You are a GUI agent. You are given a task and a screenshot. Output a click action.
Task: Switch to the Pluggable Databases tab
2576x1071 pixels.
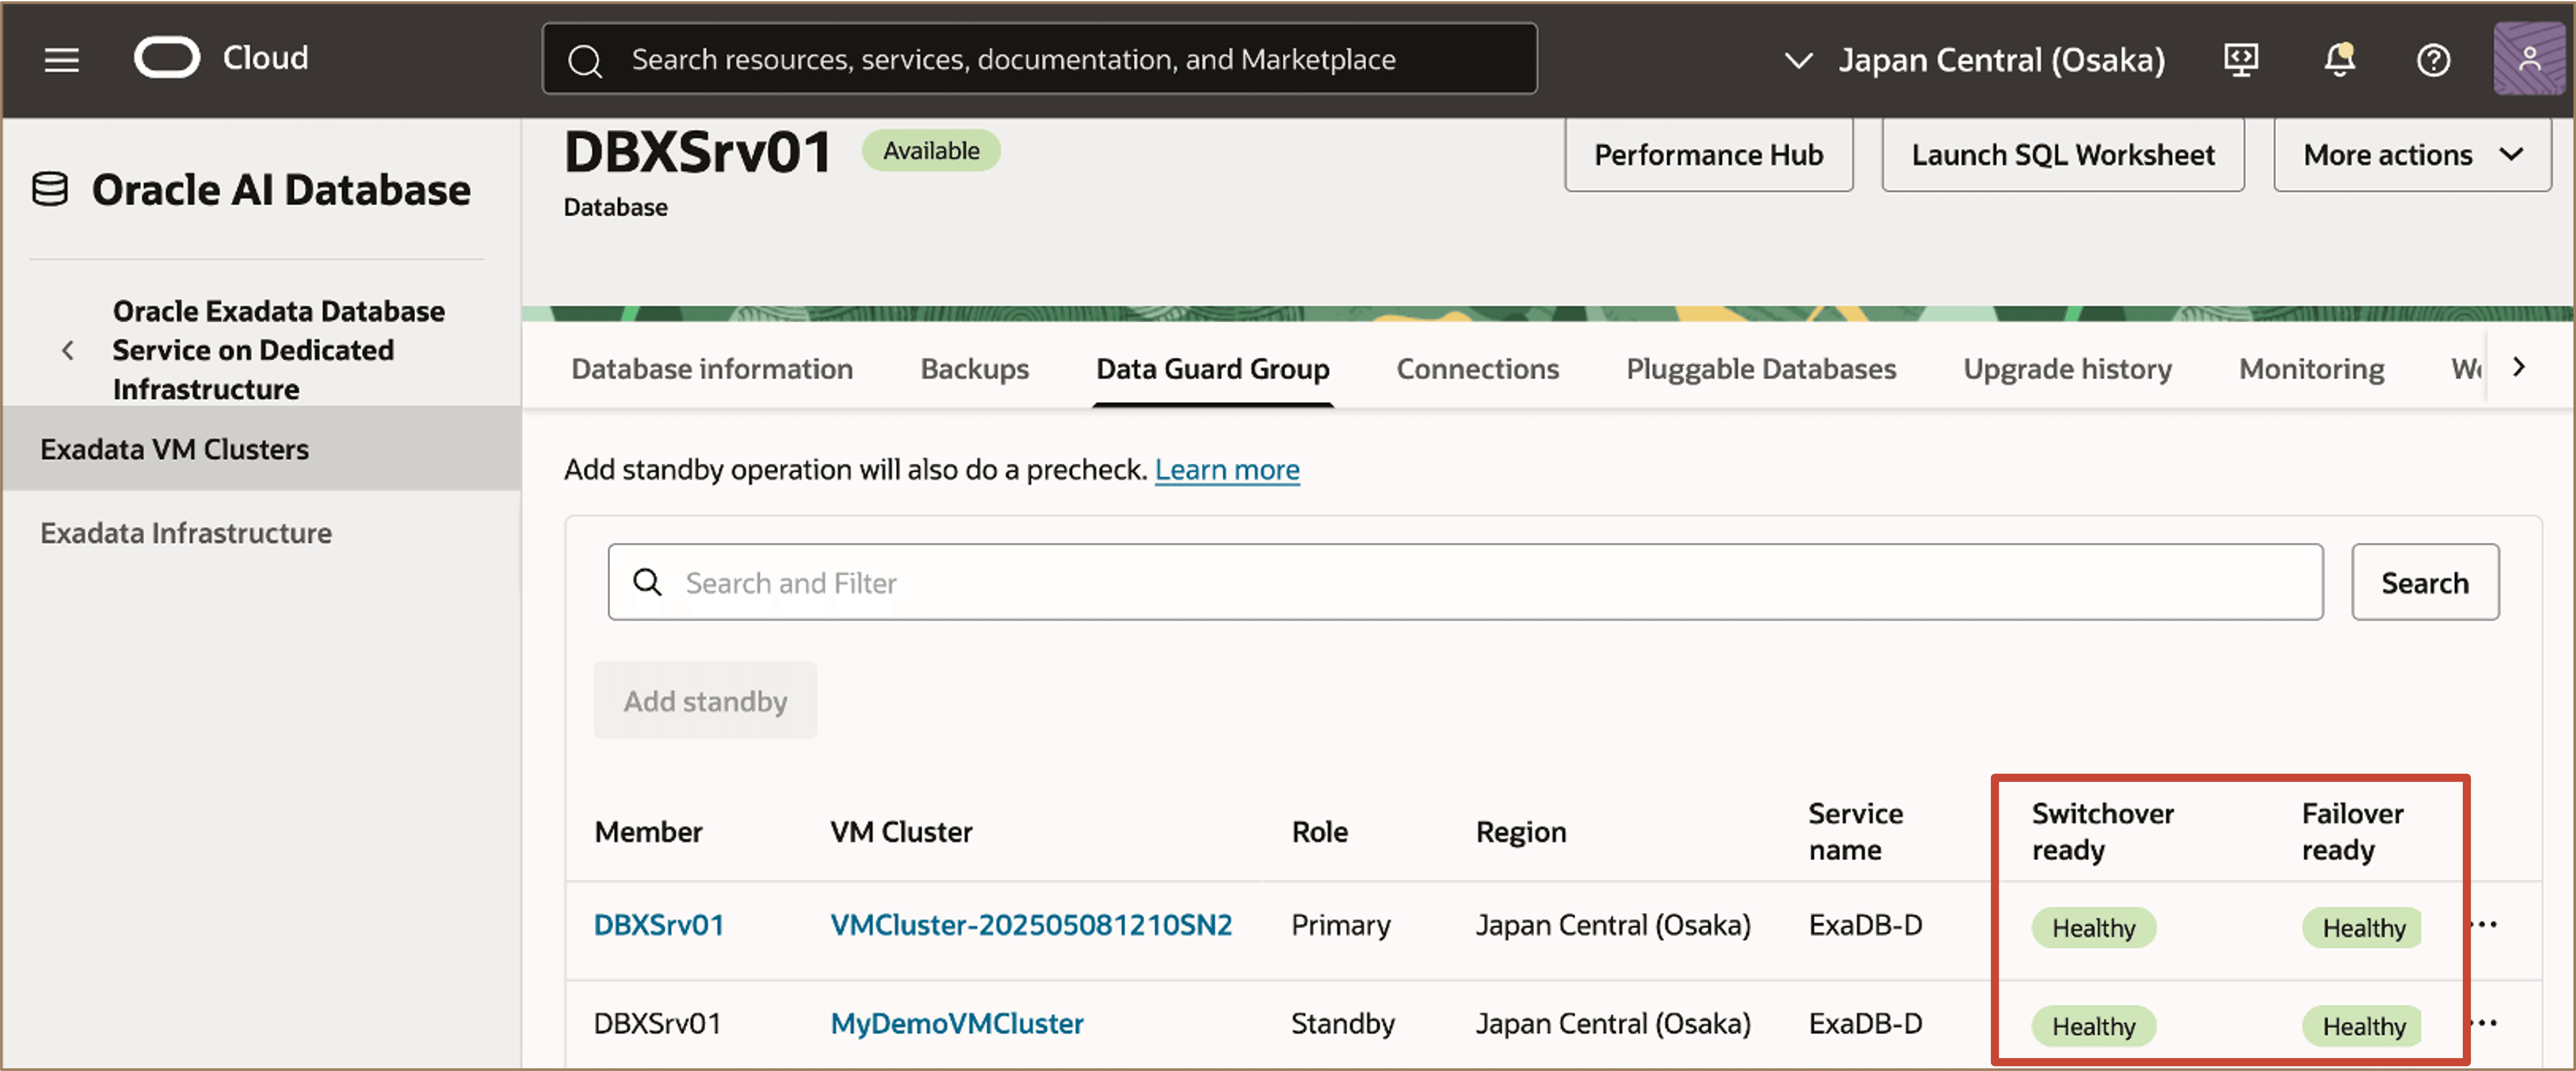(x=1760, y=369)
